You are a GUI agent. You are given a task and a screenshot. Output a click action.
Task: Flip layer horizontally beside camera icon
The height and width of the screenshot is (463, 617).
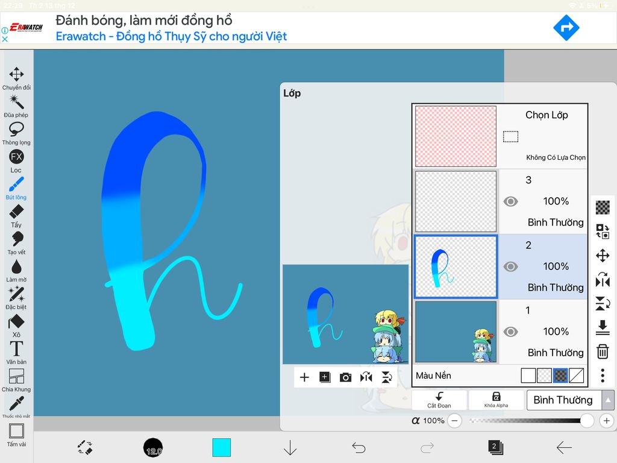point(366,377)
